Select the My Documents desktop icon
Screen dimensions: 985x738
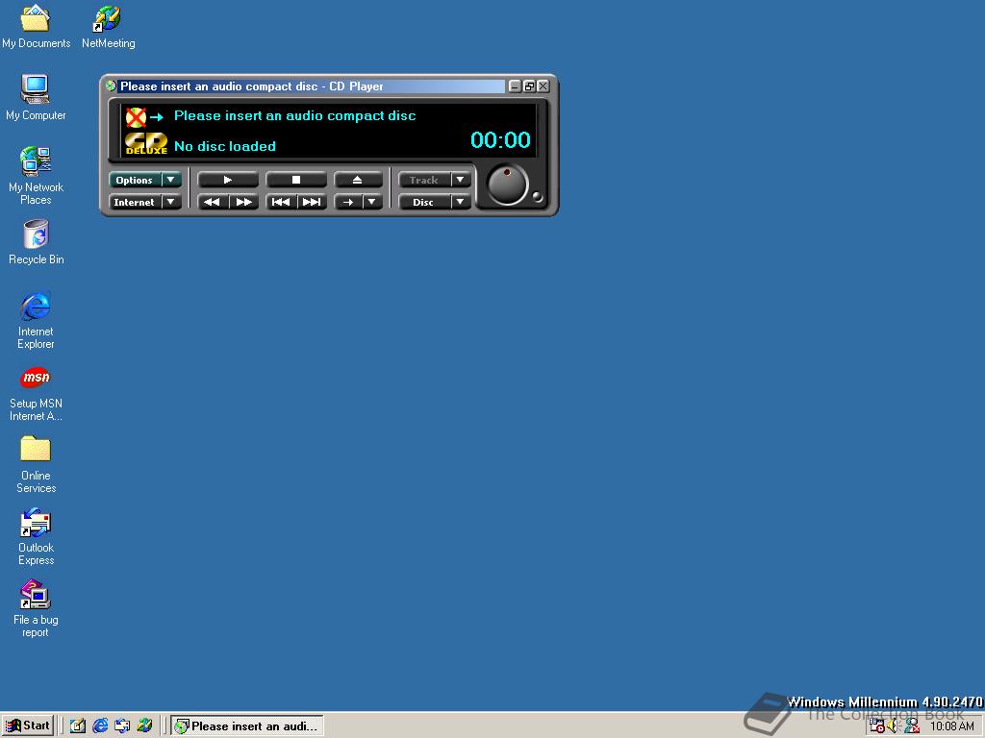36,27
